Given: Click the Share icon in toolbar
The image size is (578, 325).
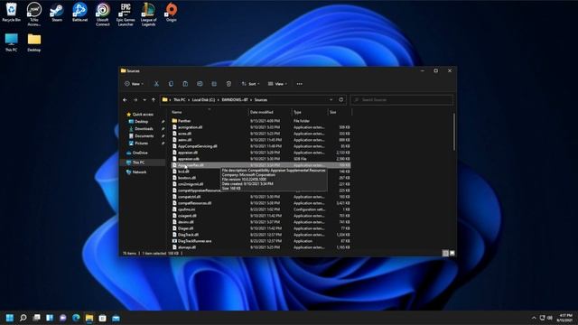Looking at the screenshot, I should click(x=214, y=84).
